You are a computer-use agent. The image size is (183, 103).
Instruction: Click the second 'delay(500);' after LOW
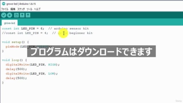[x=16, y=78]
